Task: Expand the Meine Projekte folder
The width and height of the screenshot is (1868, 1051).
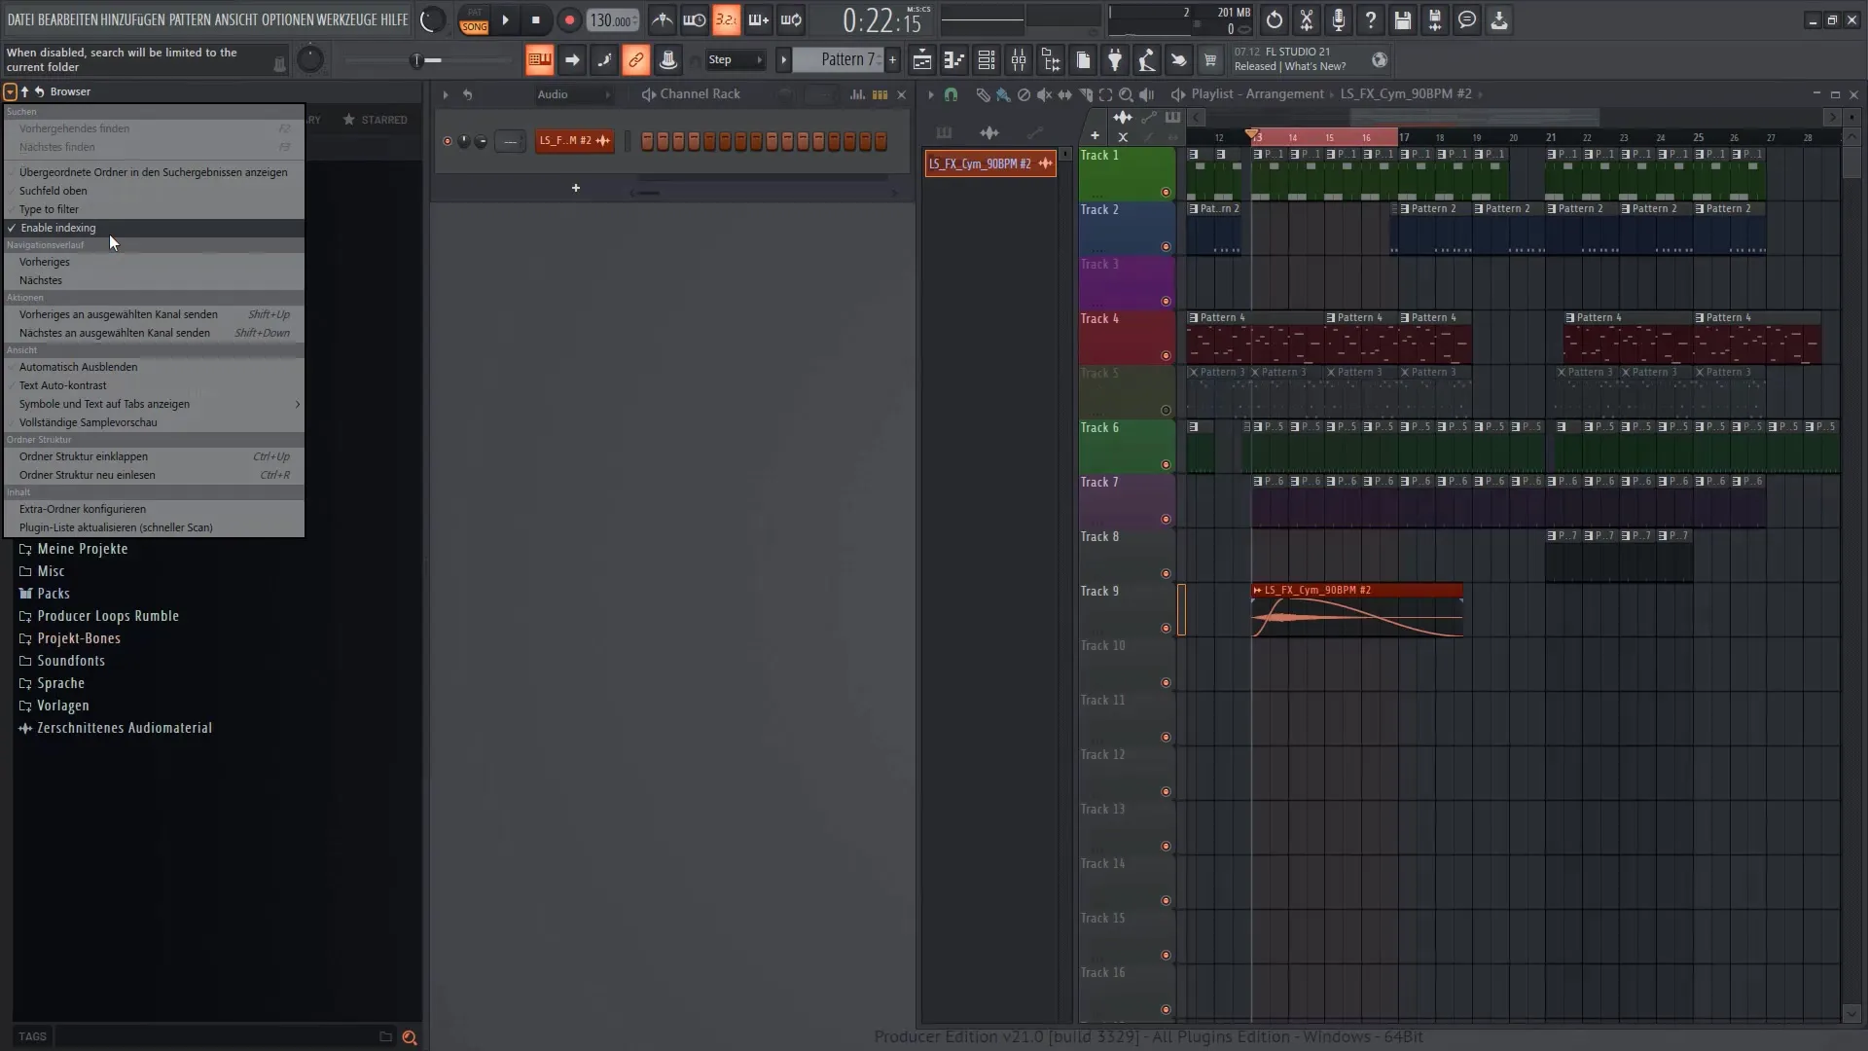Action: coord(82,548)
